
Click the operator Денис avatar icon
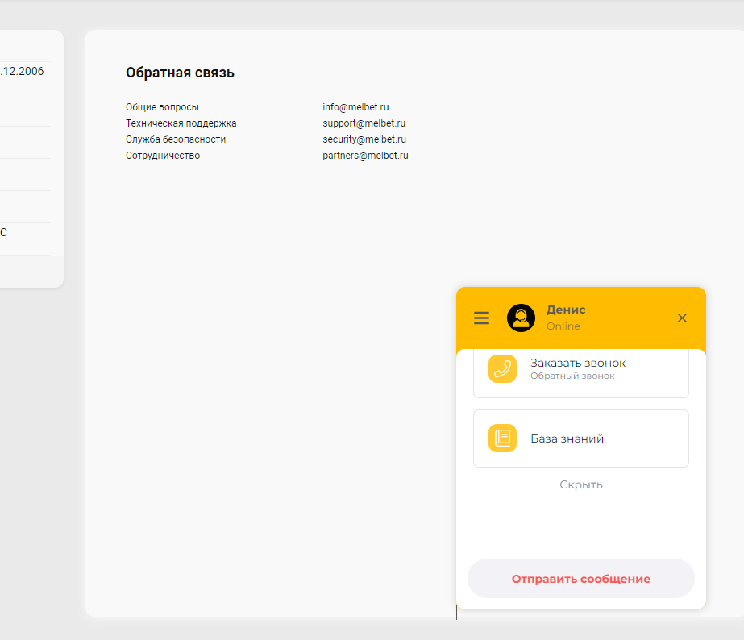(x=521, y=318)
